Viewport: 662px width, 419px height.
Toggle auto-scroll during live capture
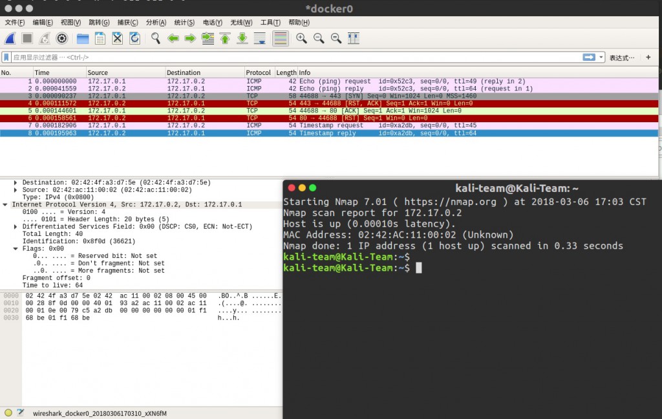pos(260,38)
